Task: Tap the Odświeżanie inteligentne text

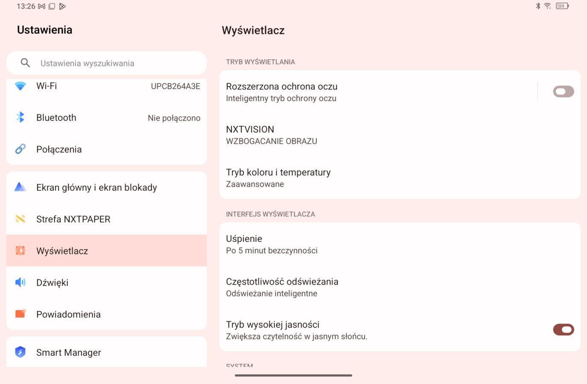Action: tap(272, 294)
